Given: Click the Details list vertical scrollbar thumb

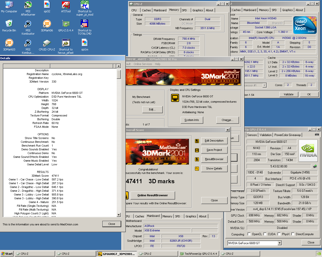Looking at the screenshot, I should click(x=119, y=74).
